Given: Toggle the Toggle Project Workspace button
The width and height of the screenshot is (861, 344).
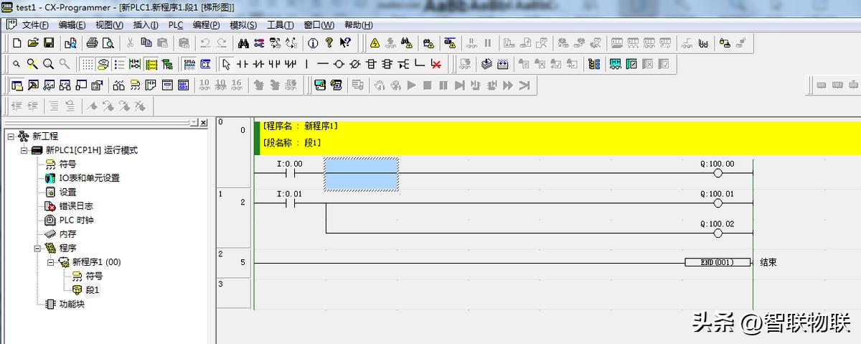Looking at the screenshot, I should point(17,85).
